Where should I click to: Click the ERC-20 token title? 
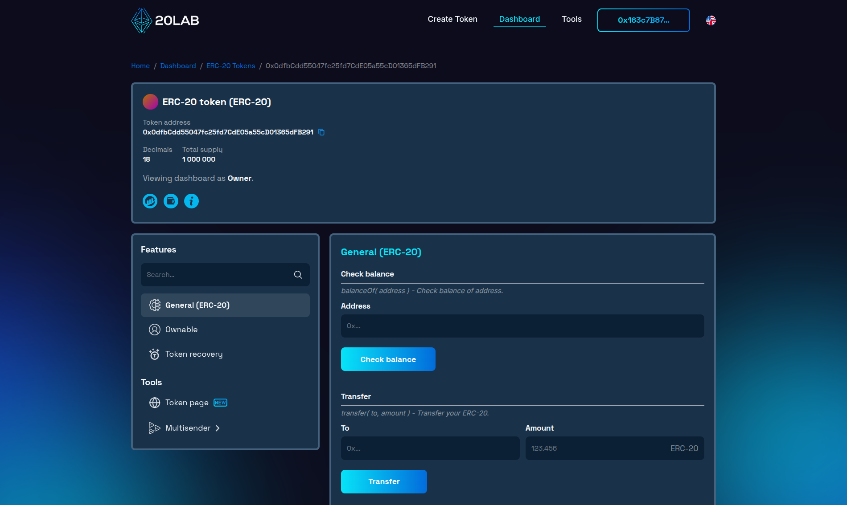217,102
